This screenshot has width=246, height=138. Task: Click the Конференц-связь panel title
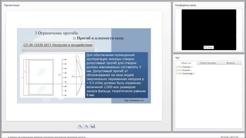[186, 5]
